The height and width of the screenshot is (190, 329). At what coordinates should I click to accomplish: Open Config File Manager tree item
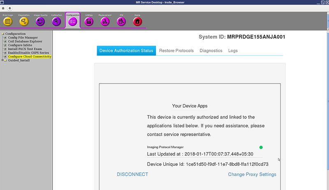pos(23,37)
